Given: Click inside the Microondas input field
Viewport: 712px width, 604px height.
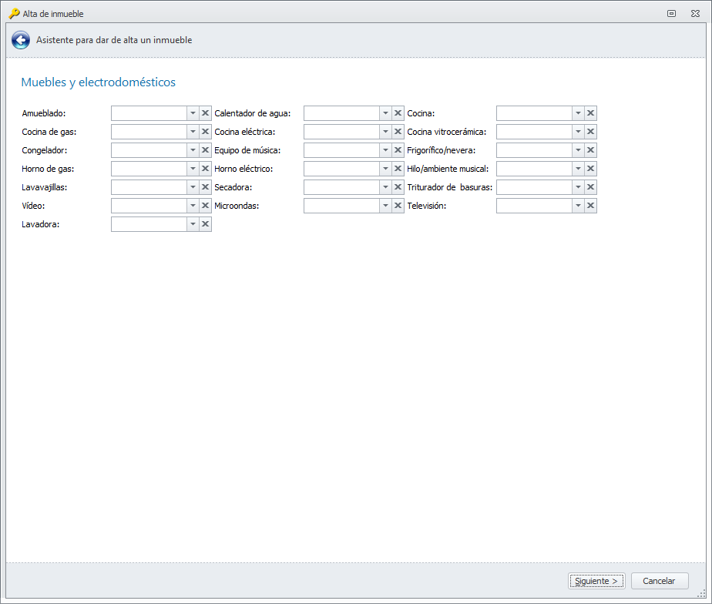Looking at the screenshot, I should tap(341, 206).
